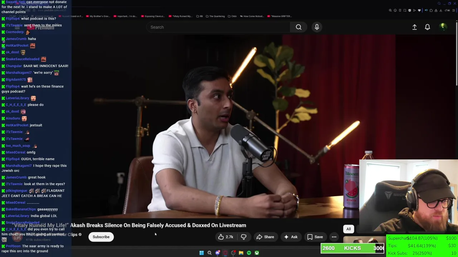Open the RB bookmarks folder
458x257 pixels.
coord(199,16)
